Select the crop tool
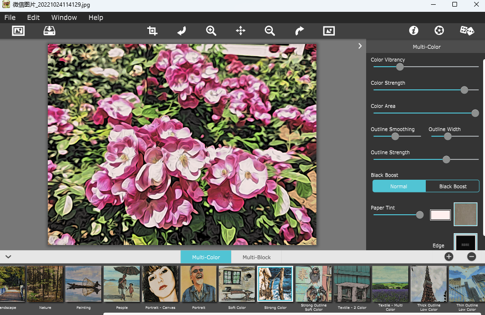 (x=152, y=31)
